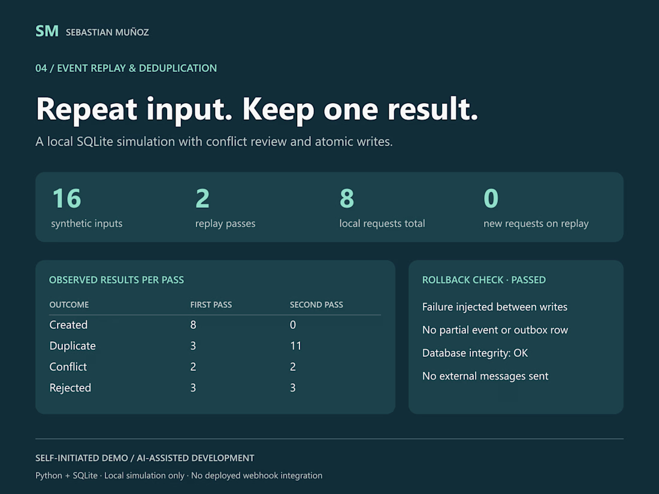The image size is (659, 494).
Task: Click the 2 replay passes stat
Action: tap(225, 208)
